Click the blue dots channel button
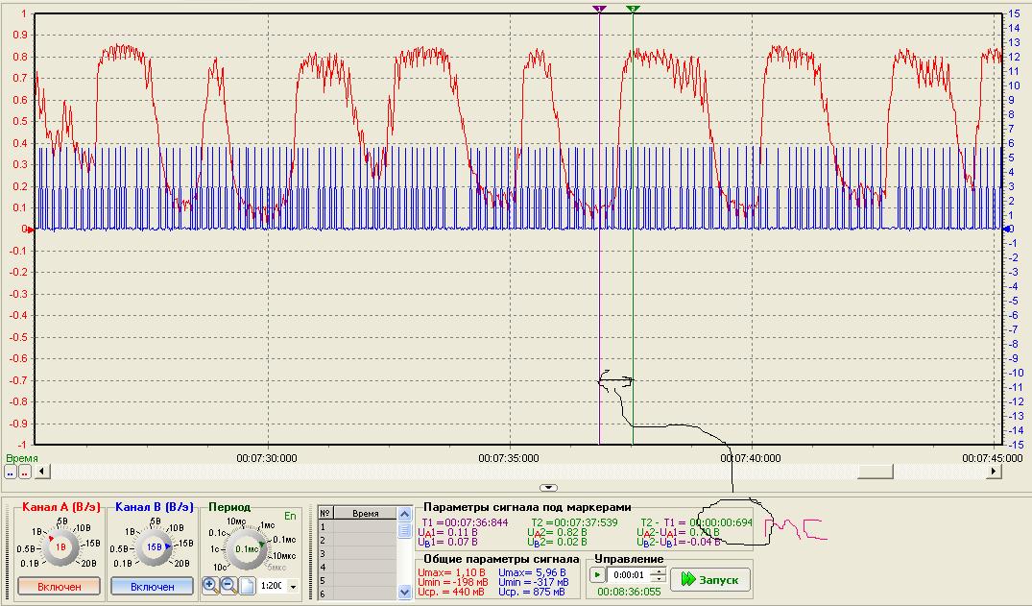This screenshot has height=606, width=1032. tap(11, 472)
